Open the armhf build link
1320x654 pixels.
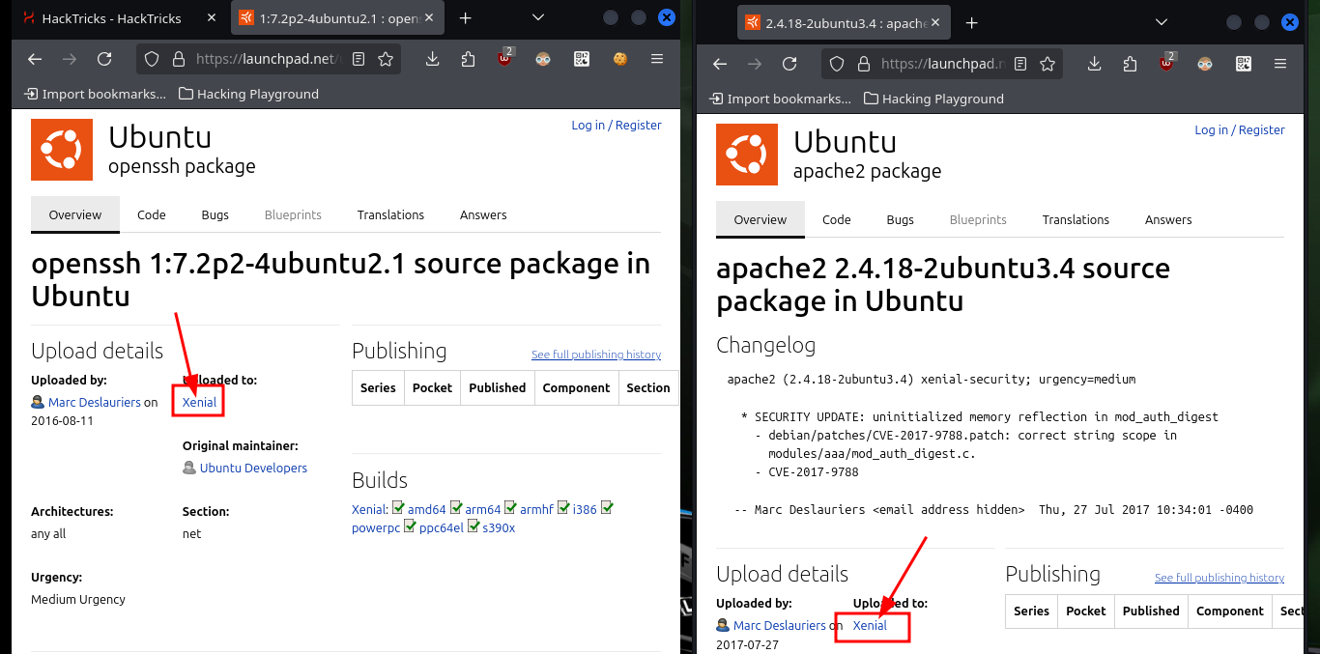537,509
